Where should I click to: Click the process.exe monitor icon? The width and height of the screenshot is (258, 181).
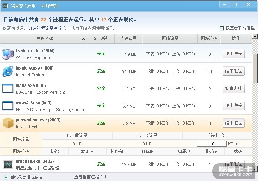(x=8, y=164)
